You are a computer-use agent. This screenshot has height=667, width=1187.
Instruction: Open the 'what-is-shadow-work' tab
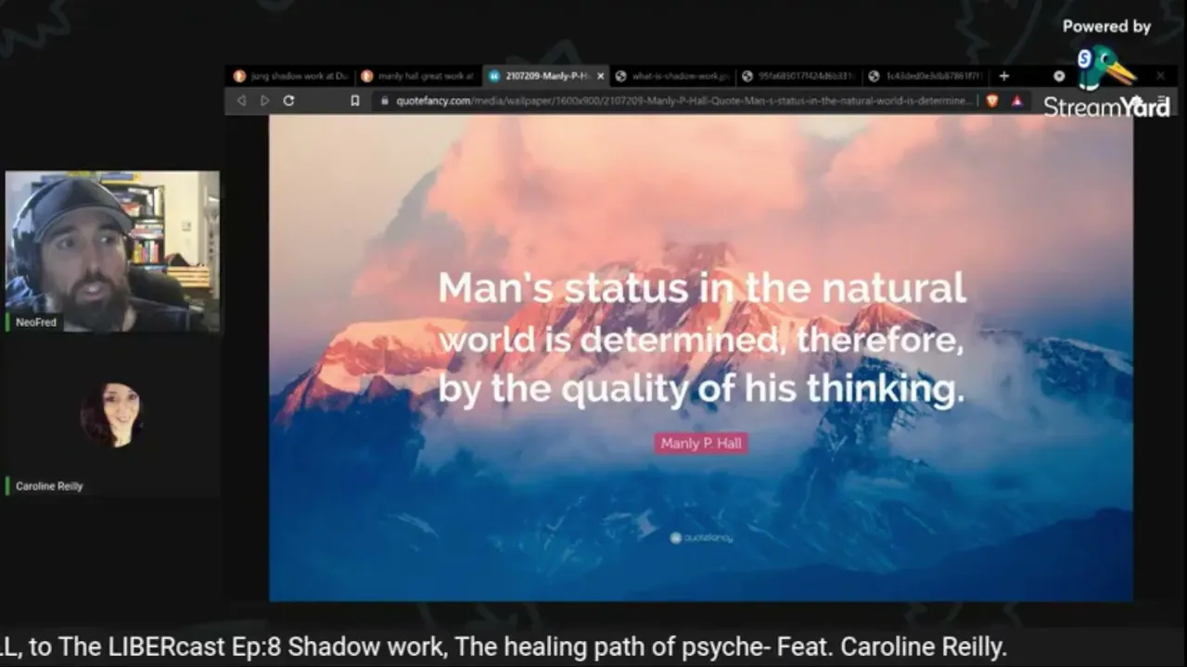coord(673,76)
